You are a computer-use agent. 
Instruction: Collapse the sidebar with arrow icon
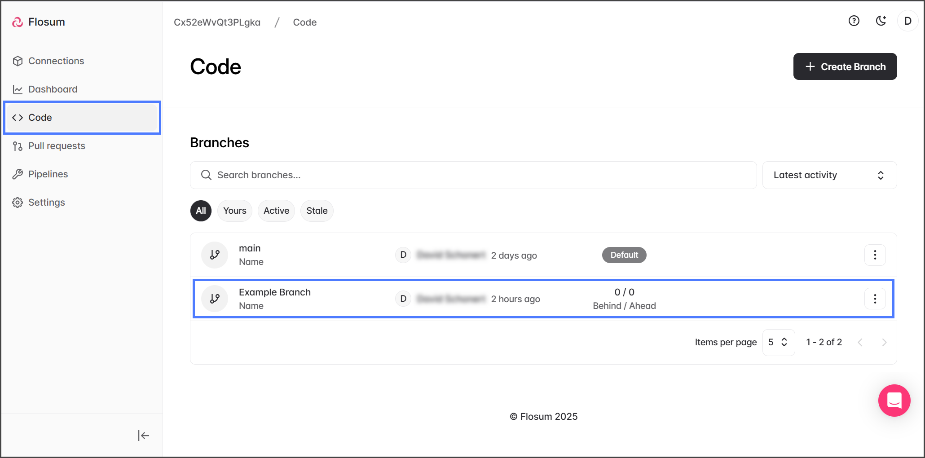pos(143,435)
